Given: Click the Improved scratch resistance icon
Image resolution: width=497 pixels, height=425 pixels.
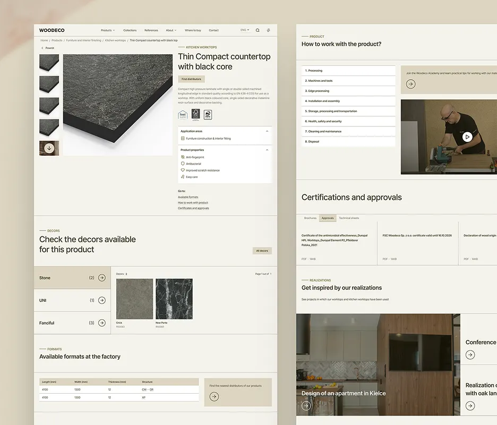Looking at the screenshot, I should (183, 171).
